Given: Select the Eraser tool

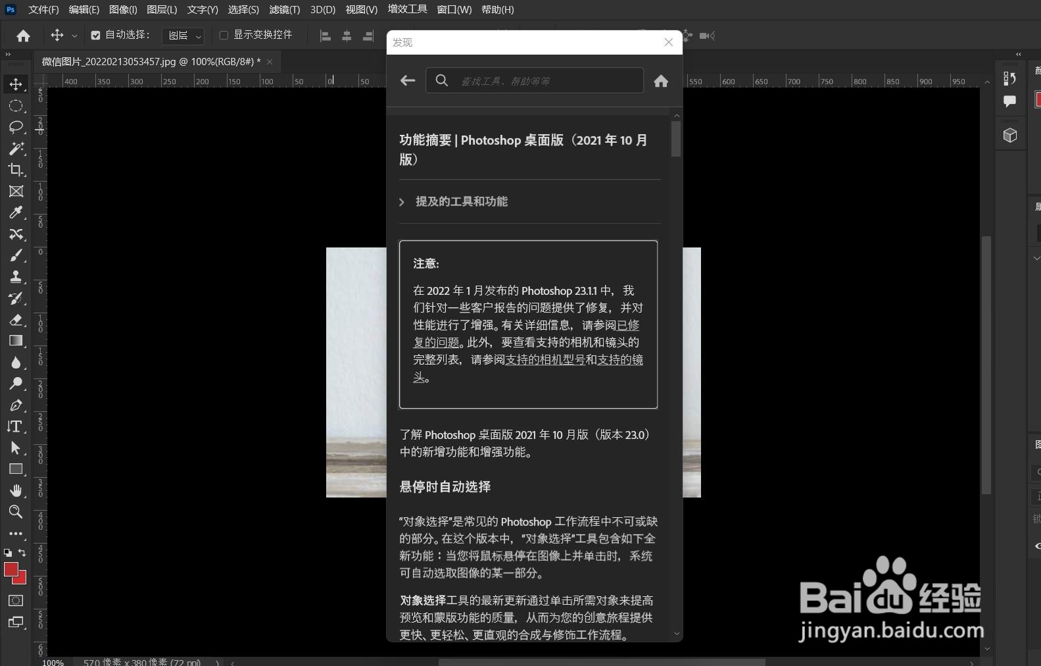Looking at the screenshot, I should click(16, 320).
